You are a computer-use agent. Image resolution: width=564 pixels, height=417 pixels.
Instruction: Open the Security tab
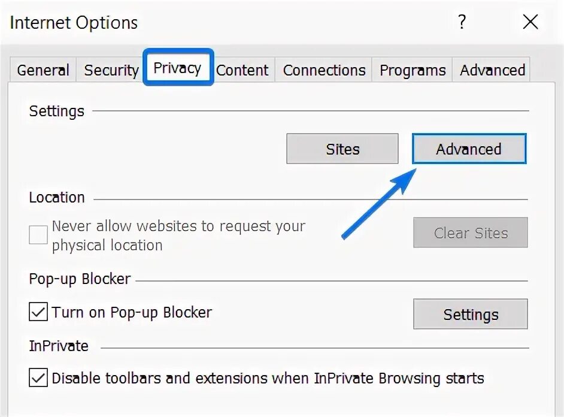point(111,70)
